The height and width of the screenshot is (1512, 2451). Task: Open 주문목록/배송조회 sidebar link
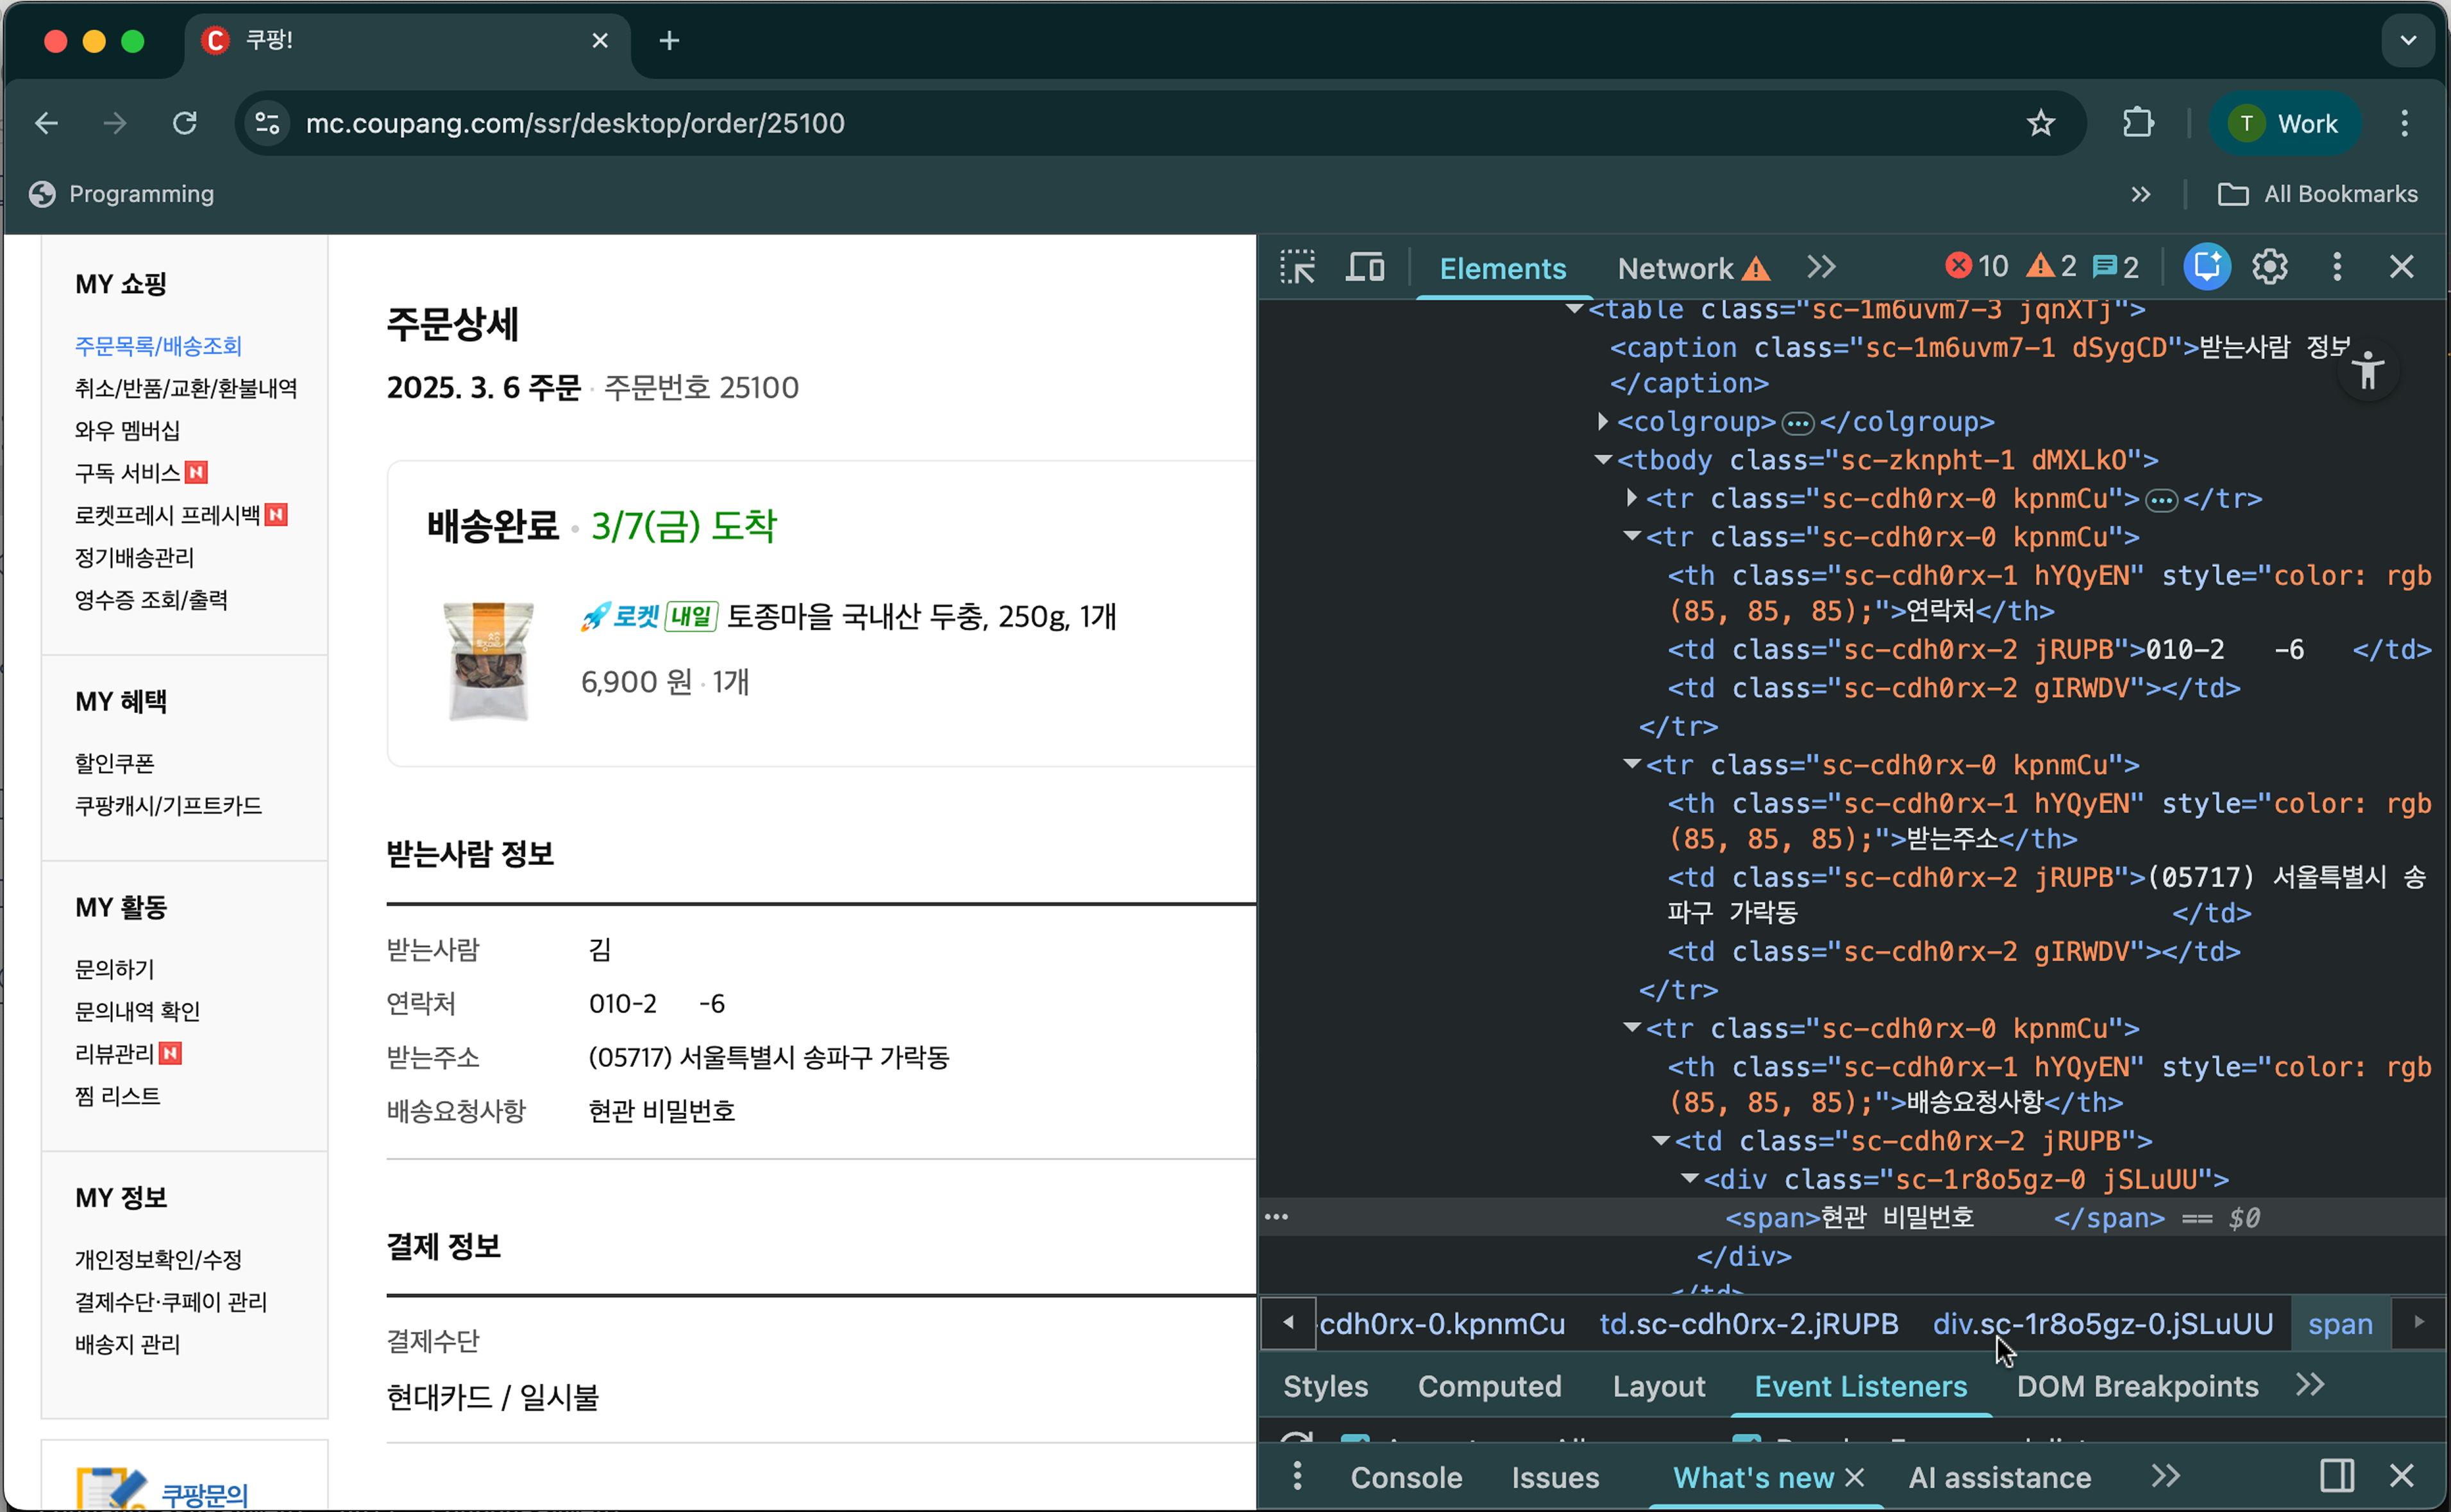(158, 346)
